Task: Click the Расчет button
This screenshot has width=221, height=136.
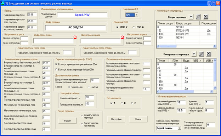Action: tap(67, 121)
